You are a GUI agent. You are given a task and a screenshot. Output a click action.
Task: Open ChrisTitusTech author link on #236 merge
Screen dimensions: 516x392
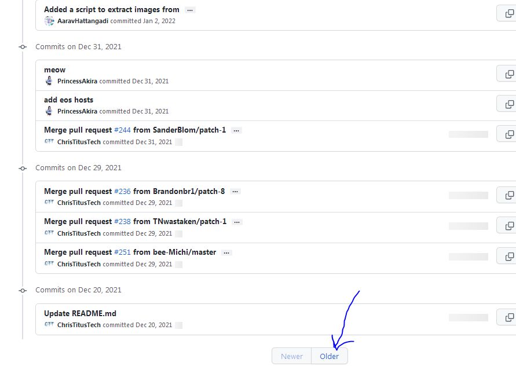(79, 203)
